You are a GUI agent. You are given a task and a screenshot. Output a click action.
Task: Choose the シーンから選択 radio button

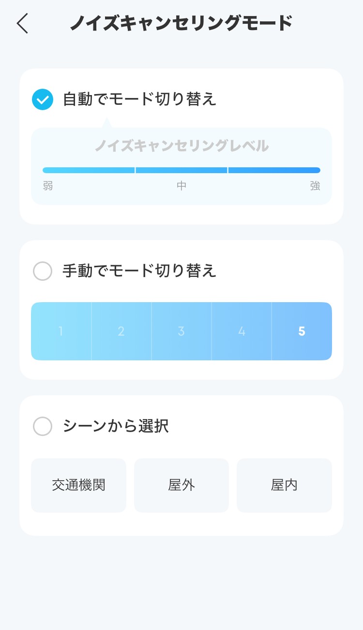(43, 426)
